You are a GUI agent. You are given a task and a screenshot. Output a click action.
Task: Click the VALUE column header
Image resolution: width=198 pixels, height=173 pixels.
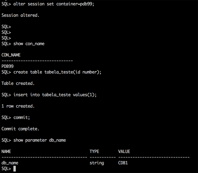point(124,152)
